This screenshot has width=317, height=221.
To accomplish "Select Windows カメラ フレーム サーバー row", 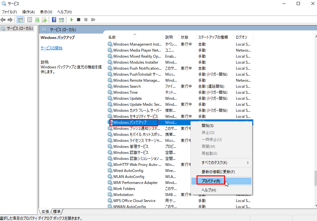I will coord(180,110).
